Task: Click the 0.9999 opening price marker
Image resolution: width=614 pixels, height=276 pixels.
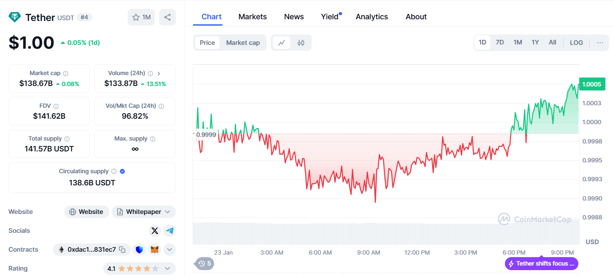Action: pyautogui.click(x=206, y=134)
